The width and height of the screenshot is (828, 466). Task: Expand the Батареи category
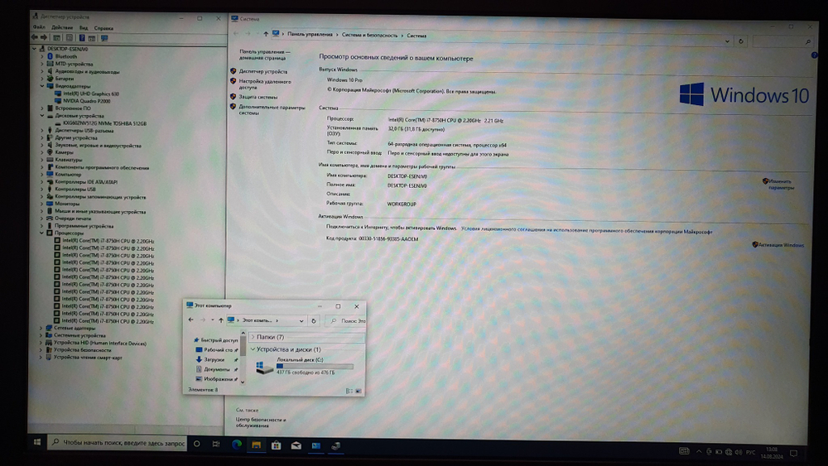tap(42, 78)
